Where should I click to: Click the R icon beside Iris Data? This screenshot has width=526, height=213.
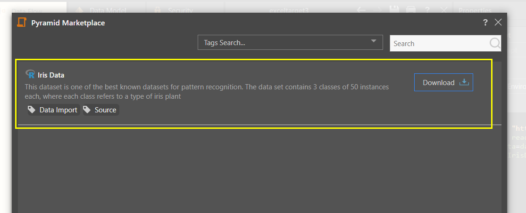(30, 74)
